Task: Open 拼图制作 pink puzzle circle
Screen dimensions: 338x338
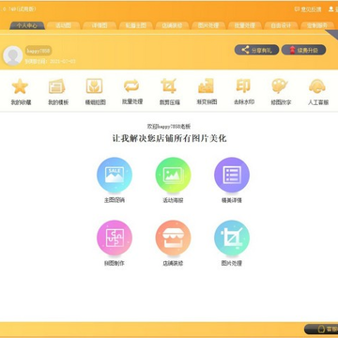Action: click(115, 238)
